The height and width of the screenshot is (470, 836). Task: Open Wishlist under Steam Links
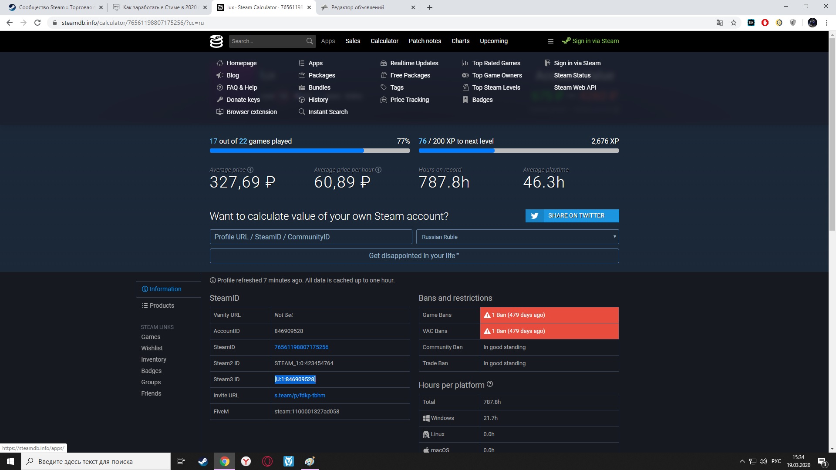(x=152, y=348)
